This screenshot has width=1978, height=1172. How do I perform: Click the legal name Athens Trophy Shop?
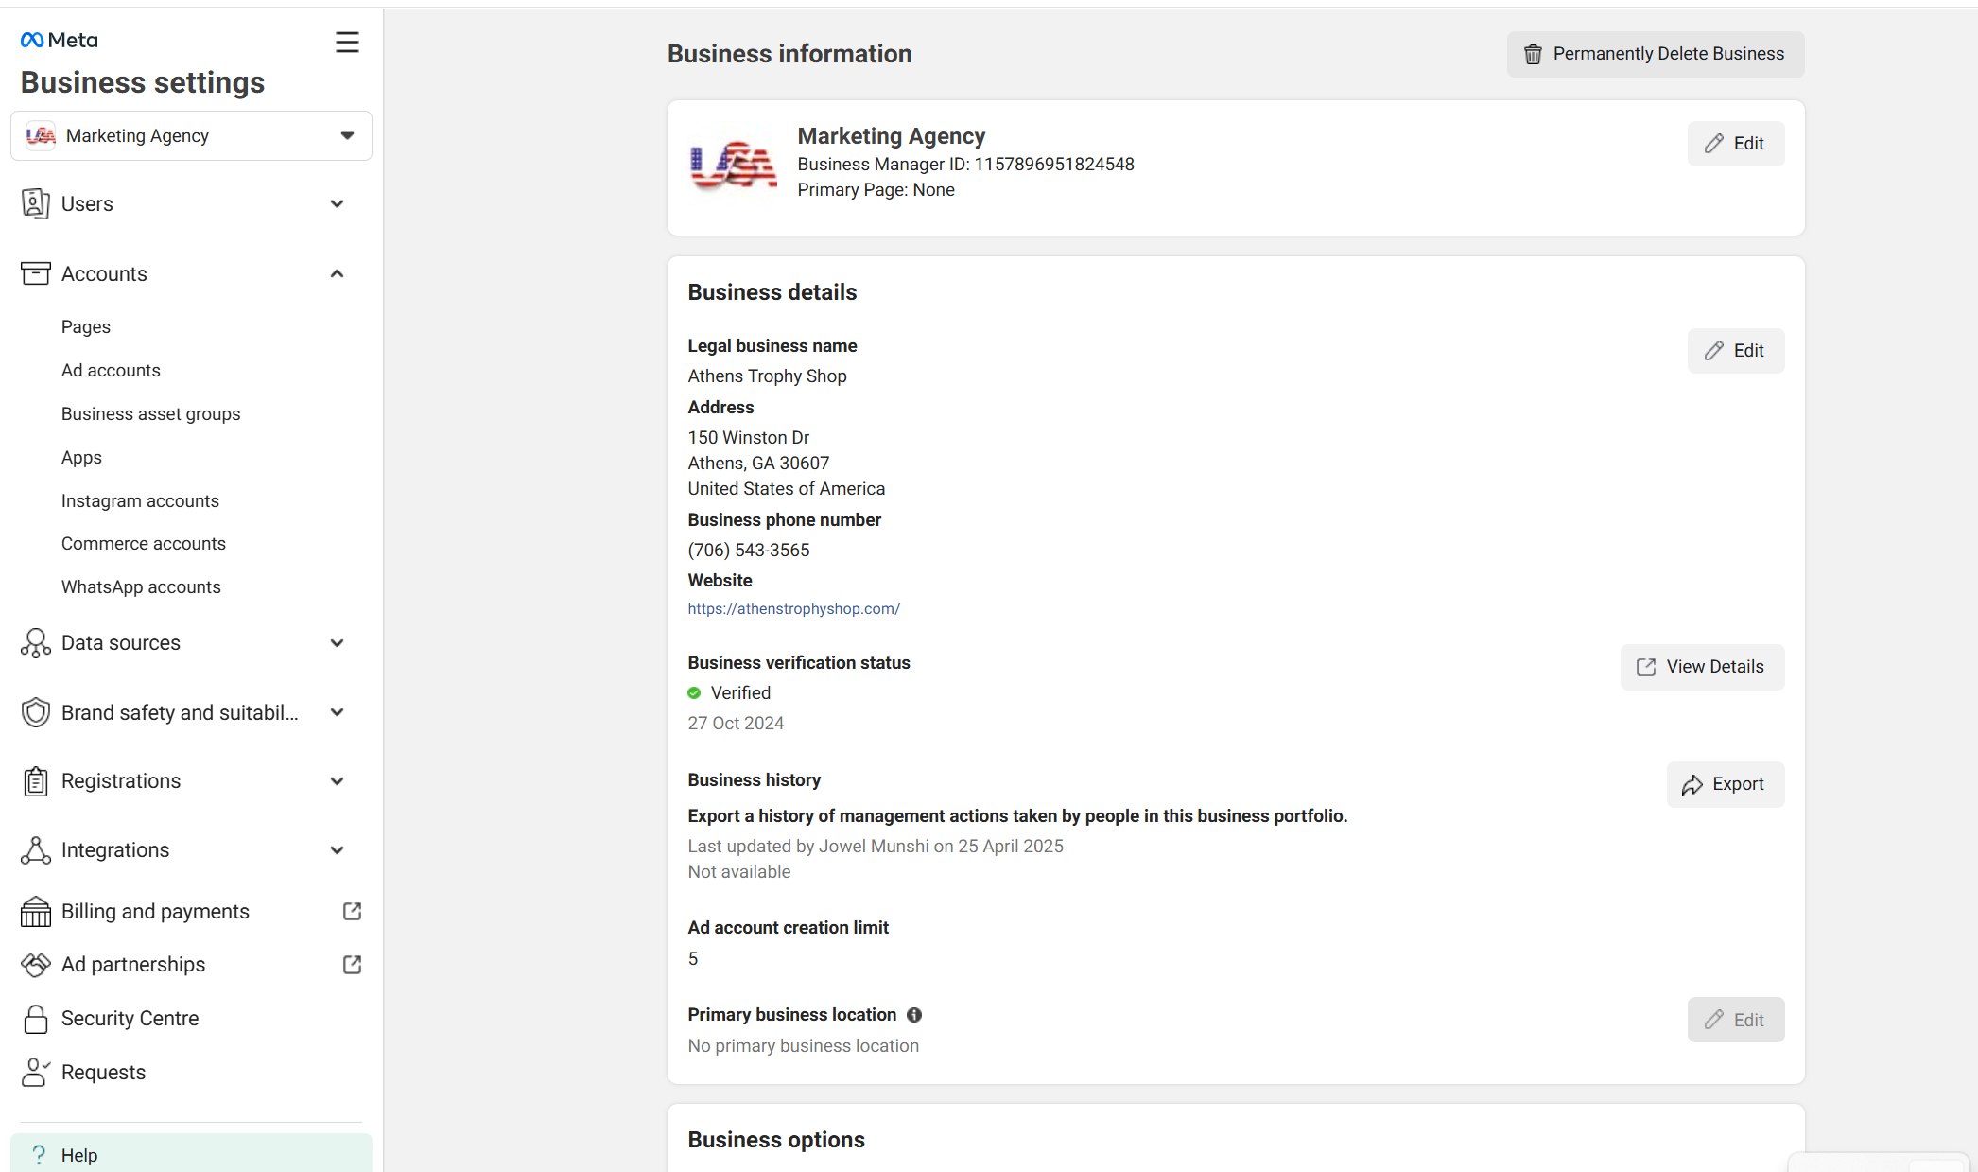point(767,376)
